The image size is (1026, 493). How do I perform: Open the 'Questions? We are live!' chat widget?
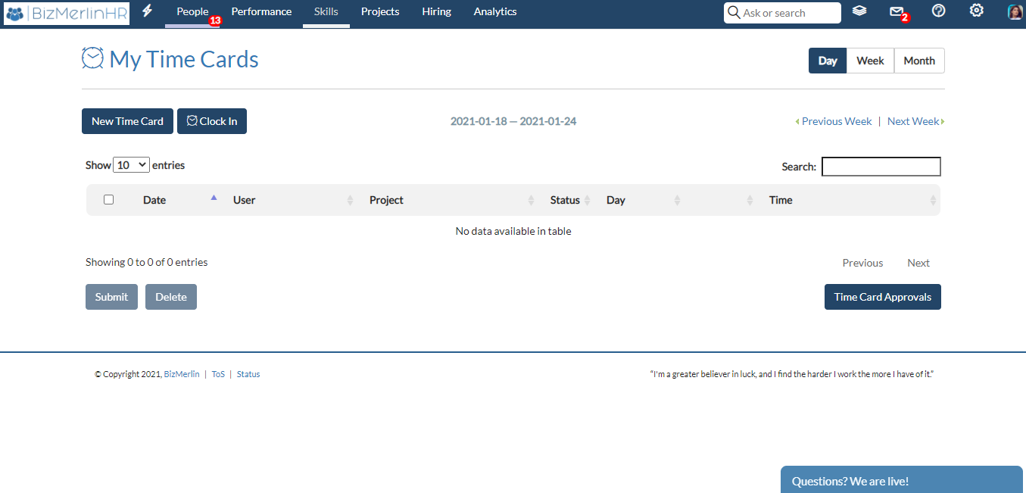click(903, 480)
